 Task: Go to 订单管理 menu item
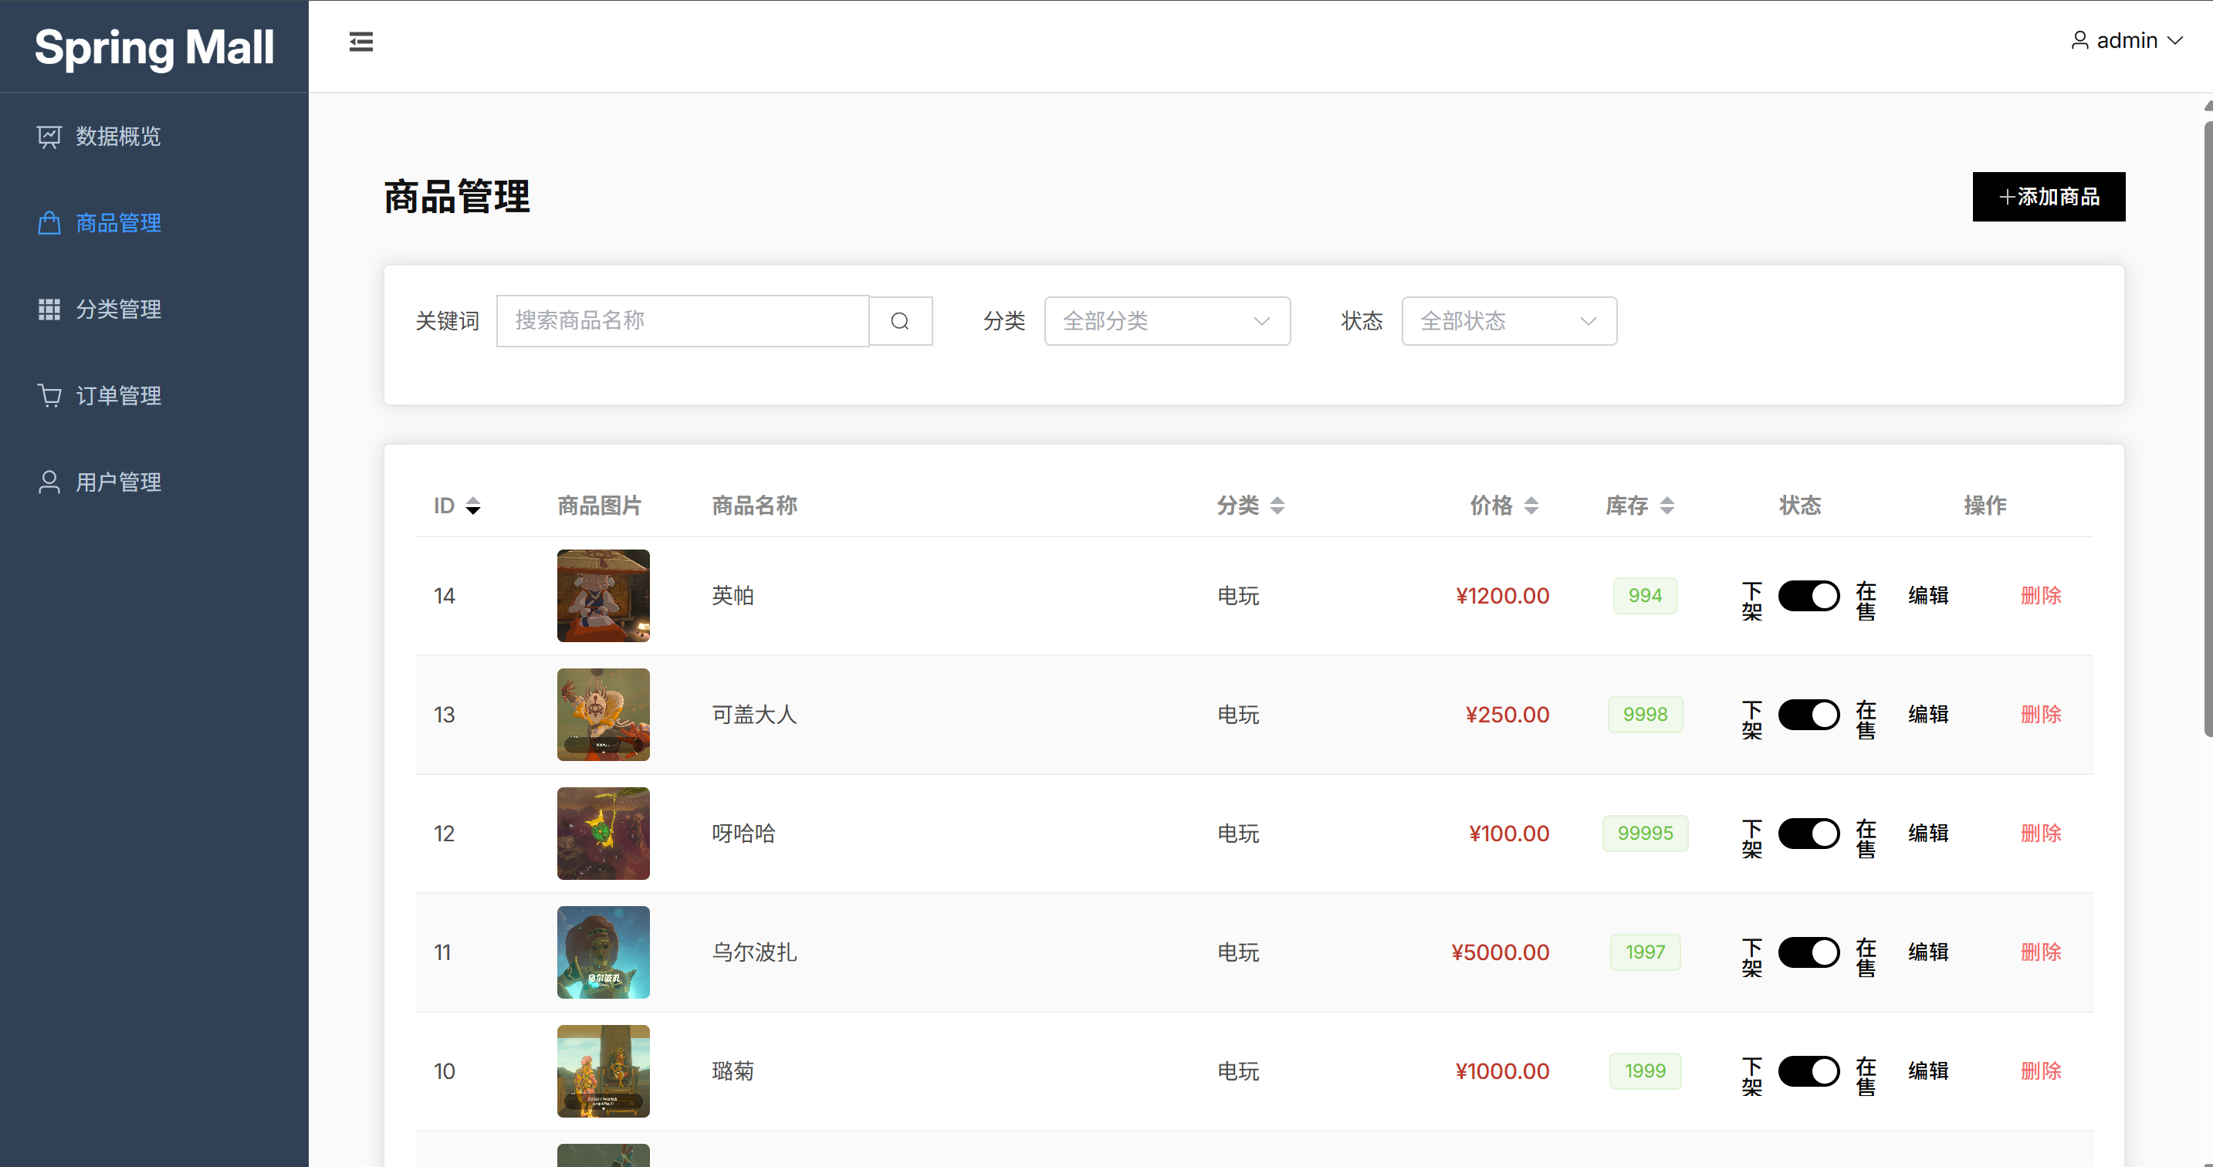117,395
